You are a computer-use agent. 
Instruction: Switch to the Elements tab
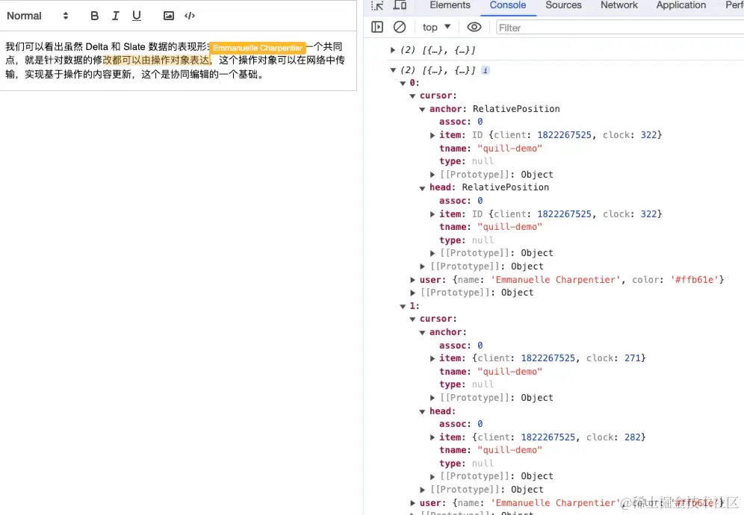[x=450, y=5]
